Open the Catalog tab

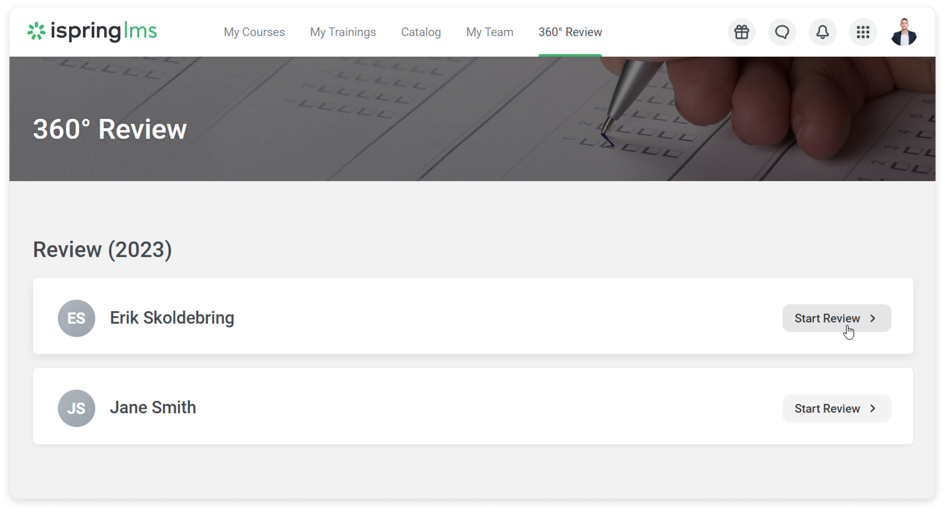pyautogui.click(x=421, y=32)
